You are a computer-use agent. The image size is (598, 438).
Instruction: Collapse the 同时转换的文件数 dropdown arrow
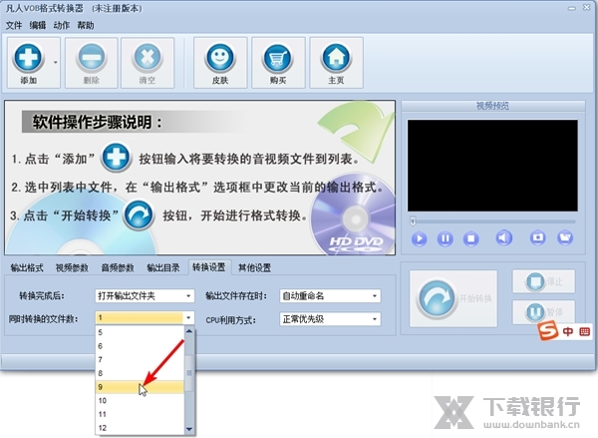188,317
